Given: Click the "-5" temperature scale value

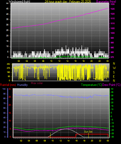Looking at the screenshot, I should coord(112,120).
